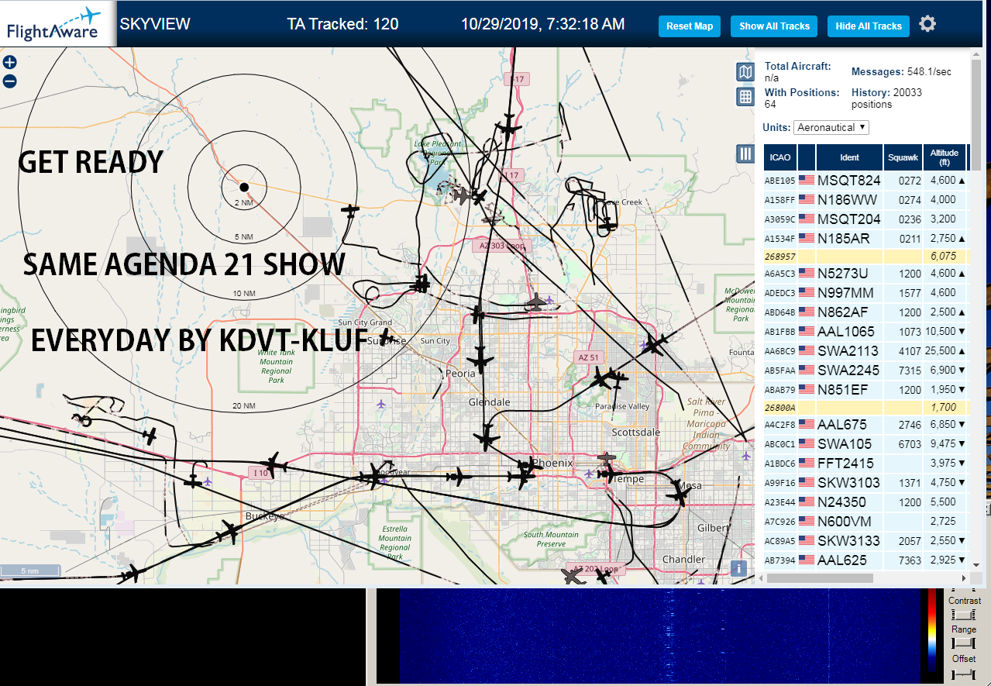Zoom in the map with plus button

click(9, 63)
